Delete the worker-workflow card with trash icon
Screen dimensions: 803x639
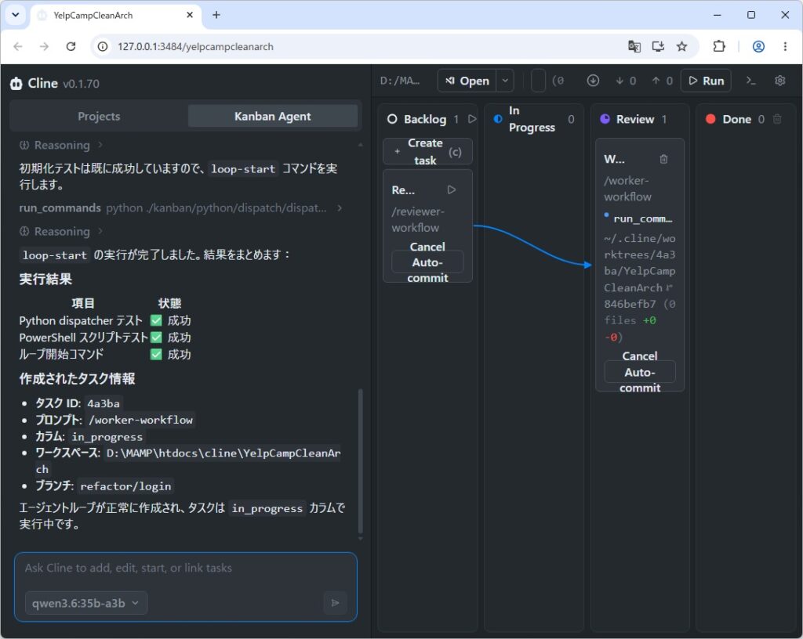[x=663, y=159]
